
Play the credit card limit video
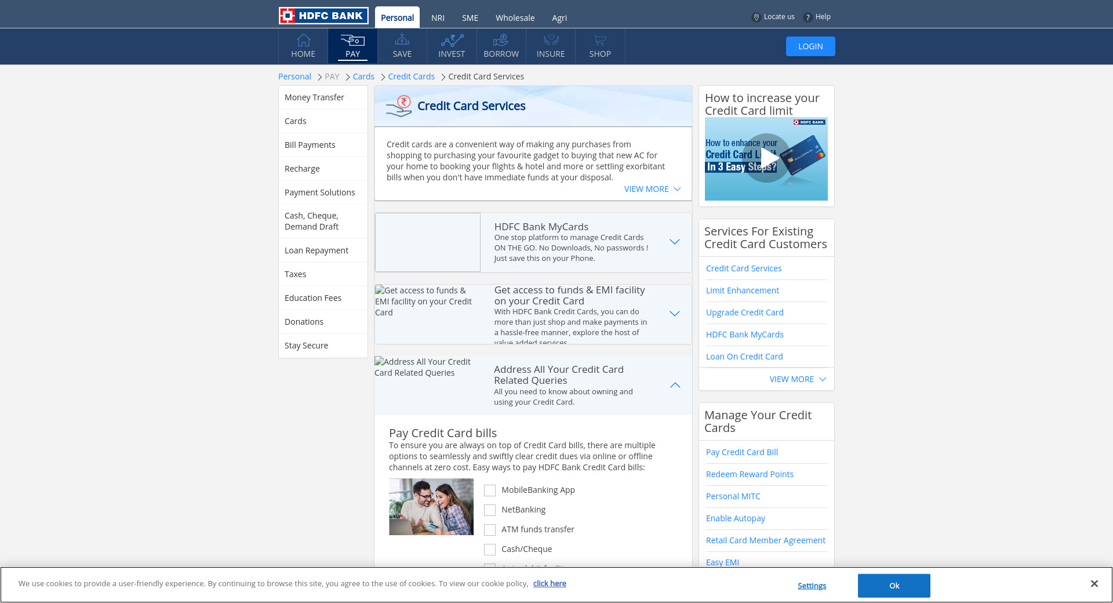coord(766,158)
